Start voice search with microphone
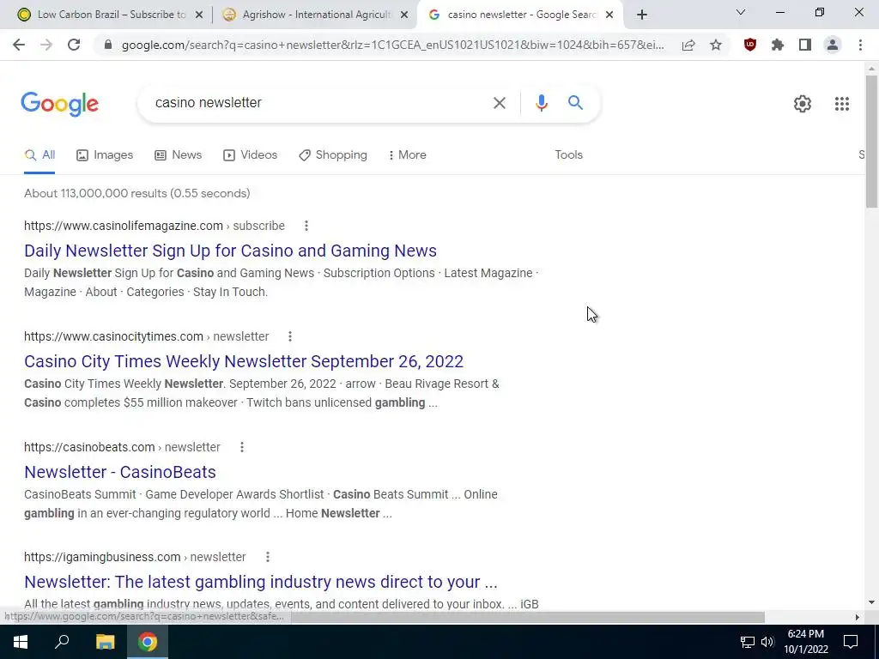This screenshot has width=879, height=659. tap(541, 103)
